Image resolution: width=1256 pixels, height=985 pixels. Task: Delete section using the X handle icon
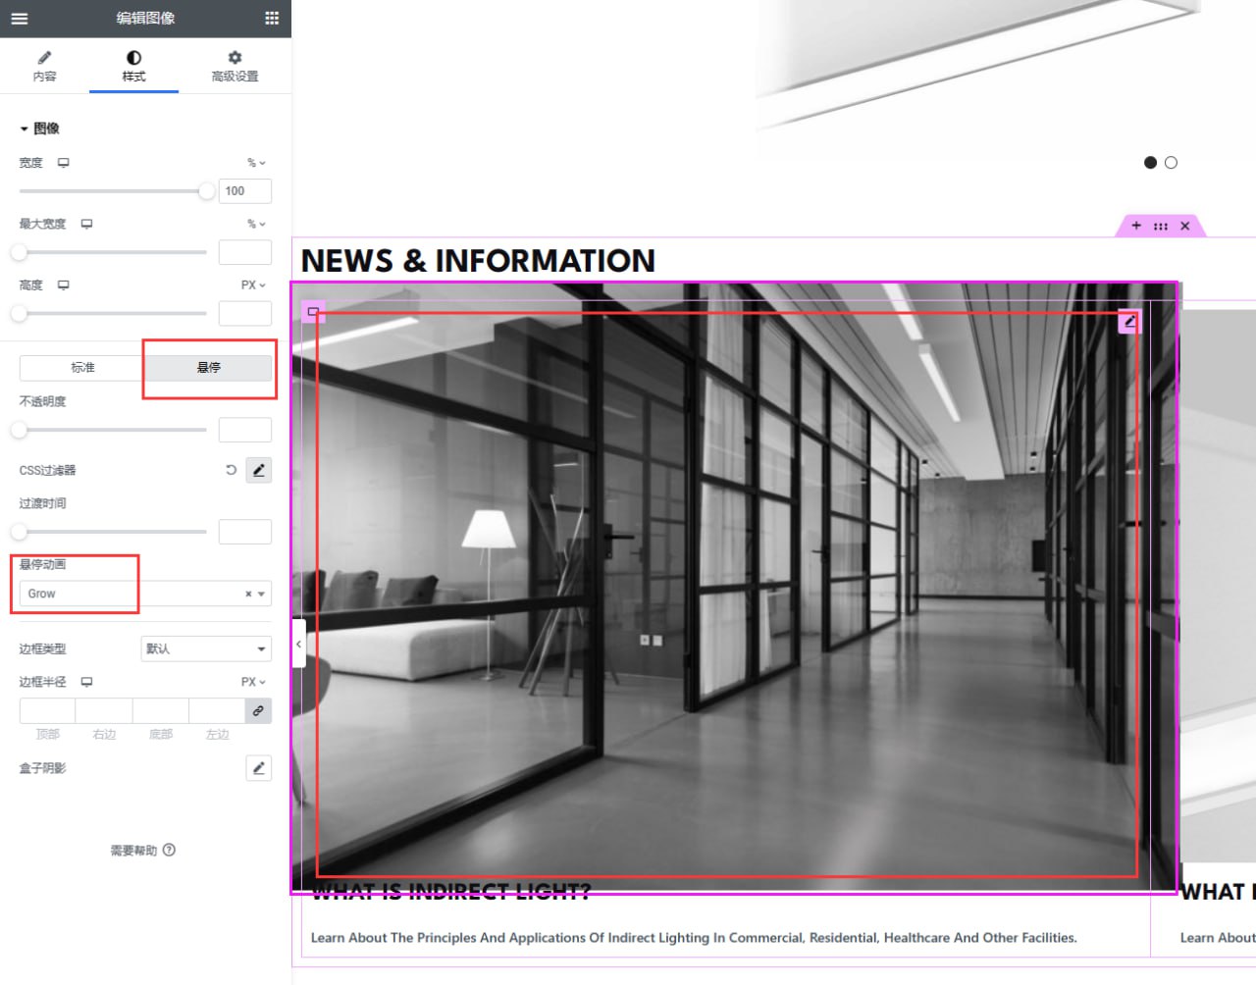pyautogui.click(x=1185, y=226)
